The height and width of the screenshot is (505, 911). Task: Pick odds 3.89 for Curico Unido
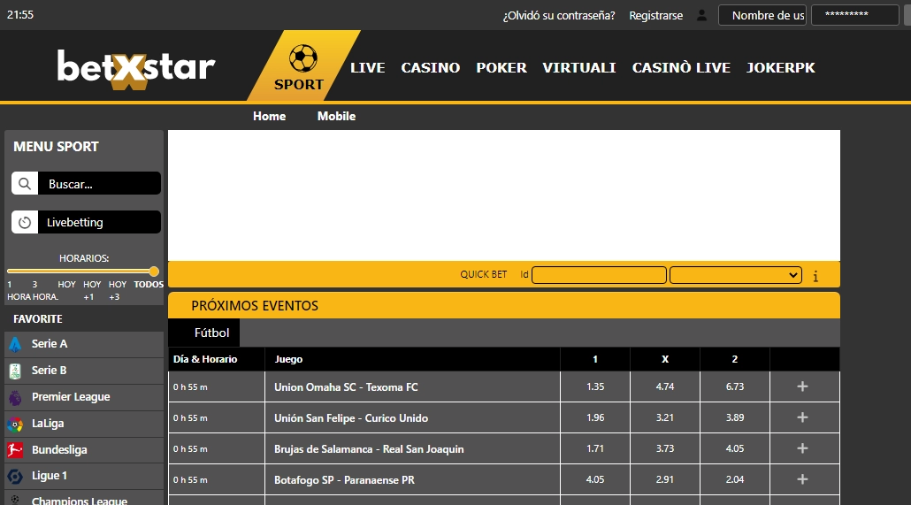[734, 417]
